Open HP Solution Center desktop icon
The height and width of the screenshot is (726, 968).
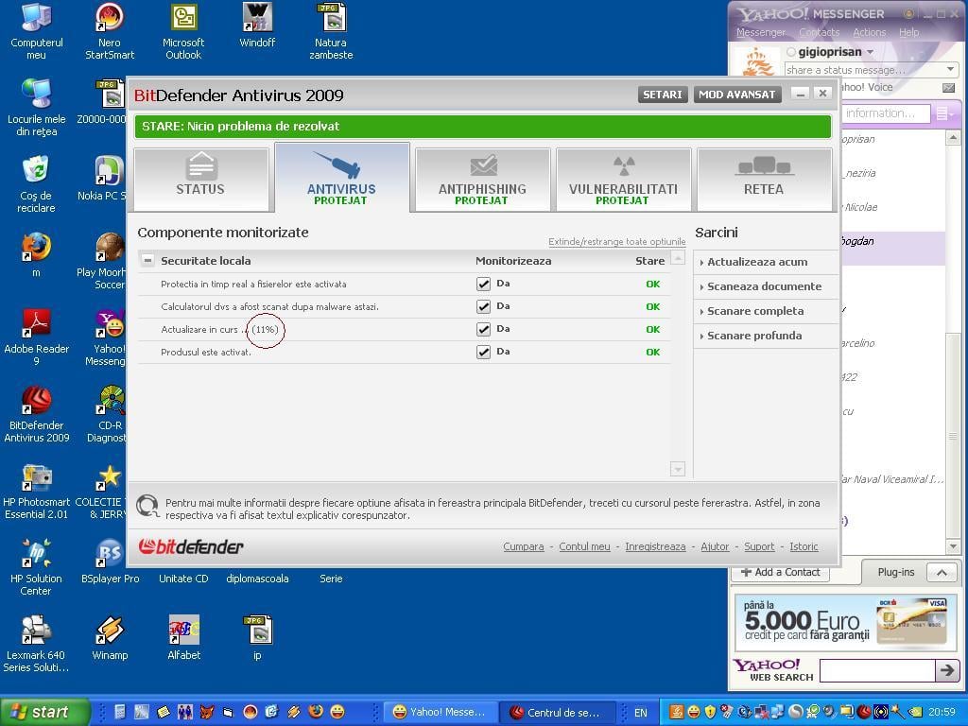[37, 568]
